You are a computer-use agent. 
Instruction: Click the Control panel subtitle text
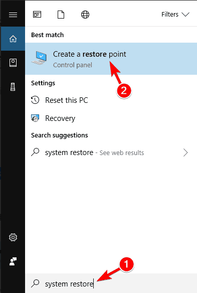click(x=73, y=65)
